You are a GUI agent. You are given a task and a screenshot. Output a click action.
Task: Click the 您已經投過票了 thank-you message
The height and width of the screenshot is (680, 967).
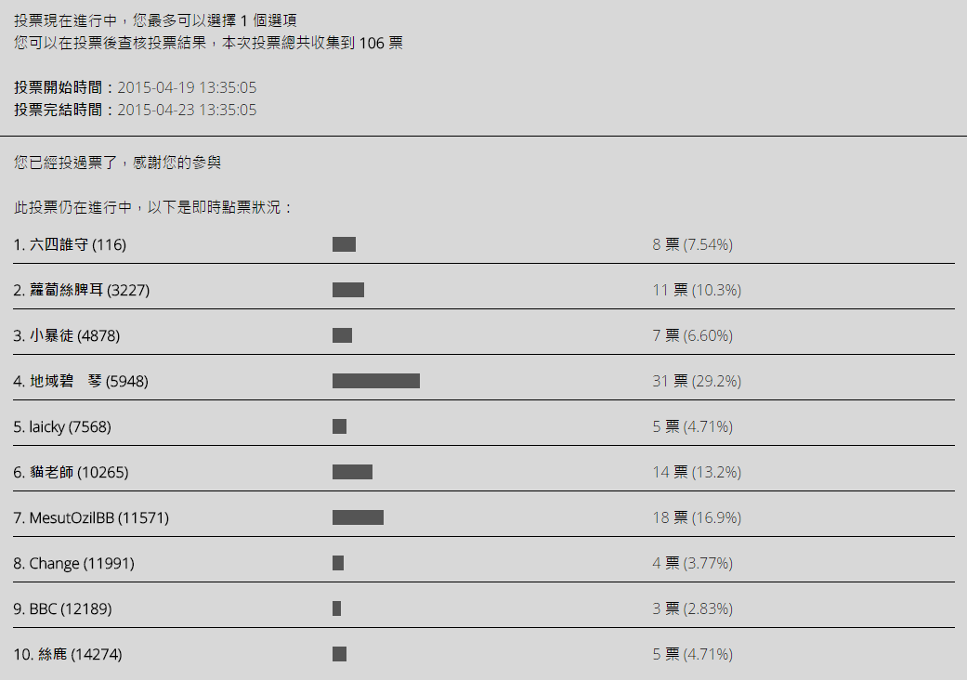click(x=118, y=163)
